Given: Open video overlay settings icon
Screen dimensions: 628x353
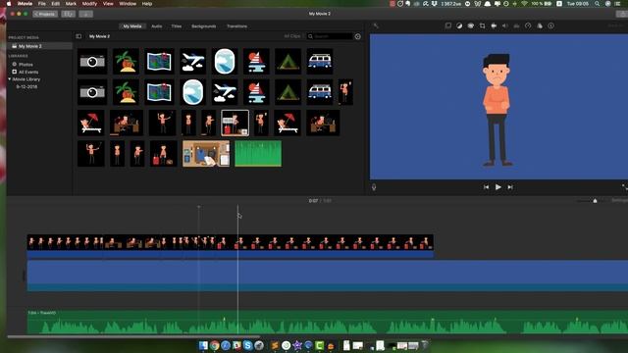Looking at the screenshot, I should pyautogui.click(x=448, y=26).
